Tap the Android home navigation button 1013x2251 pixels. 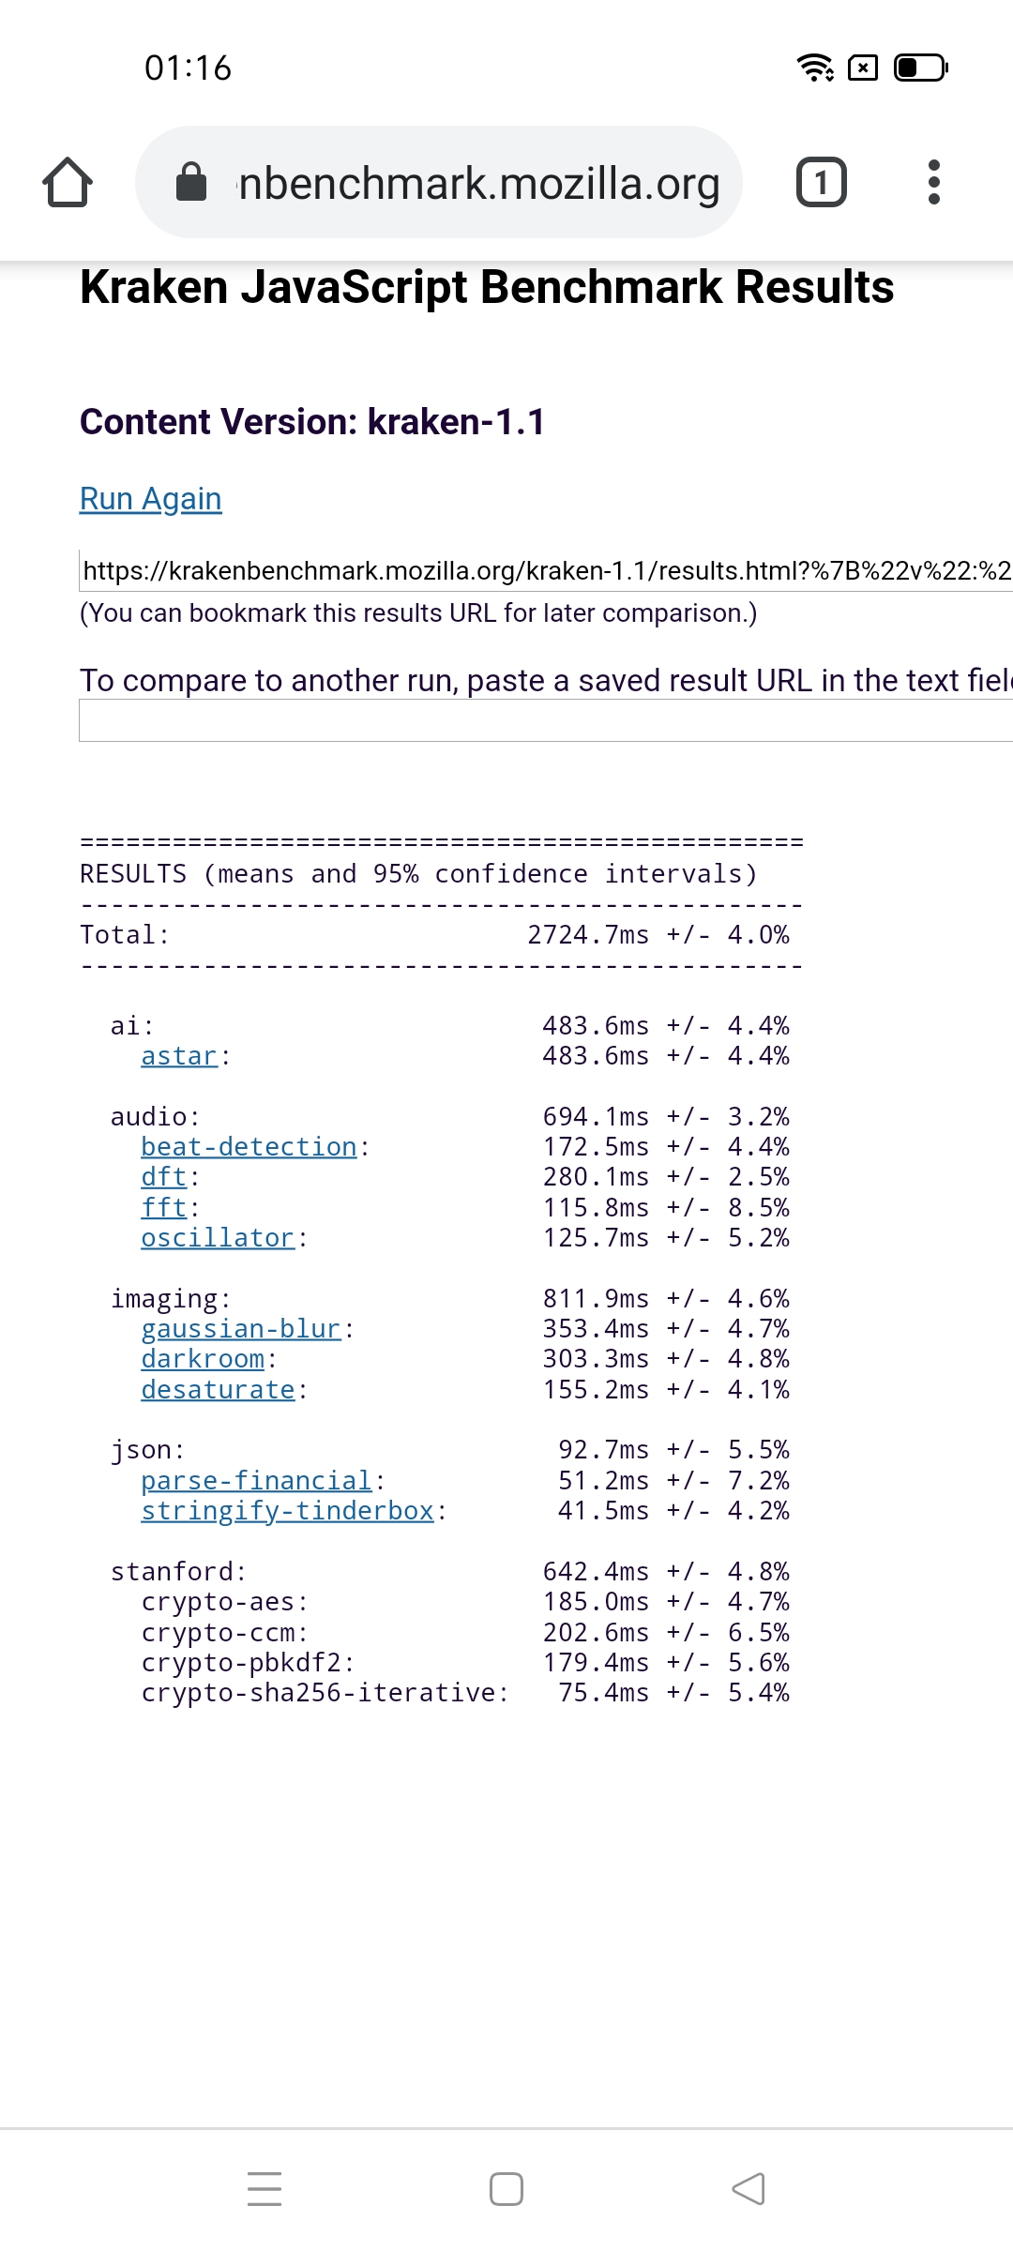tap(506, 2188)
